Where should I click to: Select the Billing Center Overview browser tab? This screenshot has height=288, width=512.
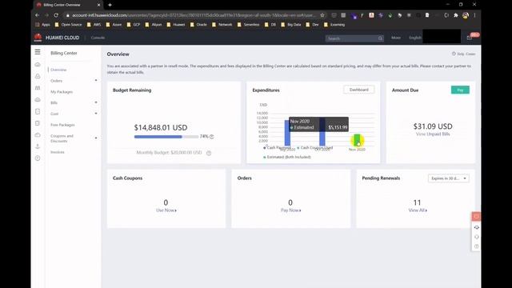click(69, 5)
